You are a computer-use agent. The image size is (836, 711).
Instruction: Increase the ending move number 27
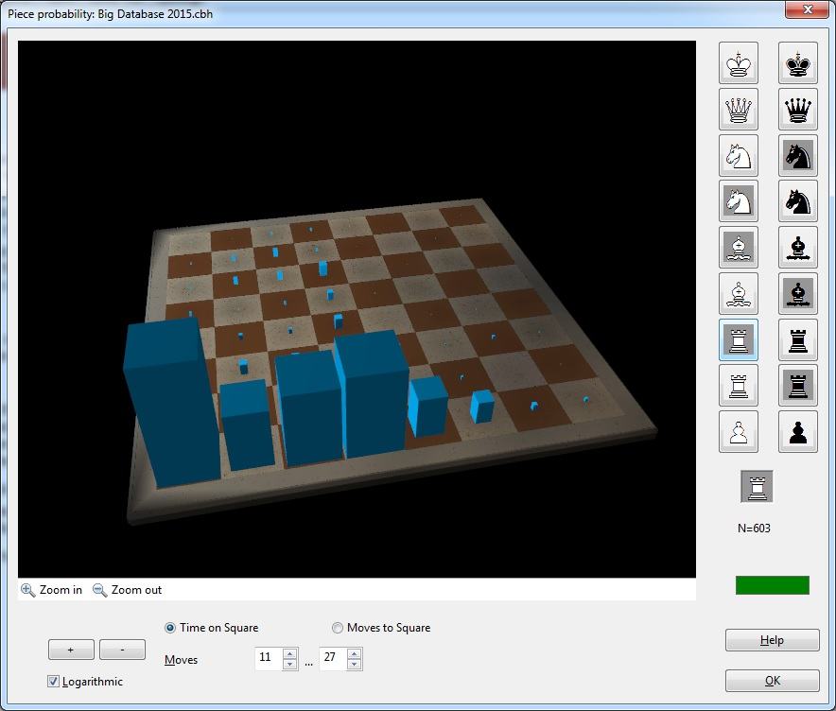coord(355,653)
